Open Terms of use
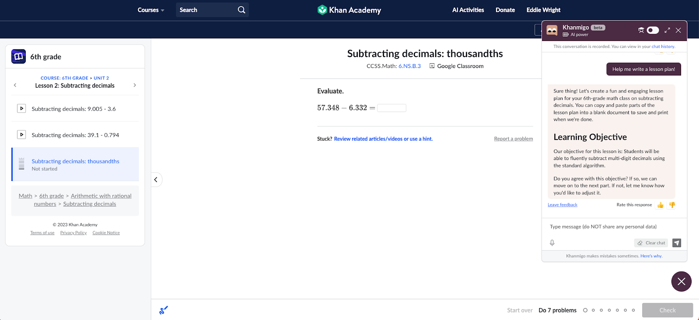699x320 pixels. coord(42,233)
